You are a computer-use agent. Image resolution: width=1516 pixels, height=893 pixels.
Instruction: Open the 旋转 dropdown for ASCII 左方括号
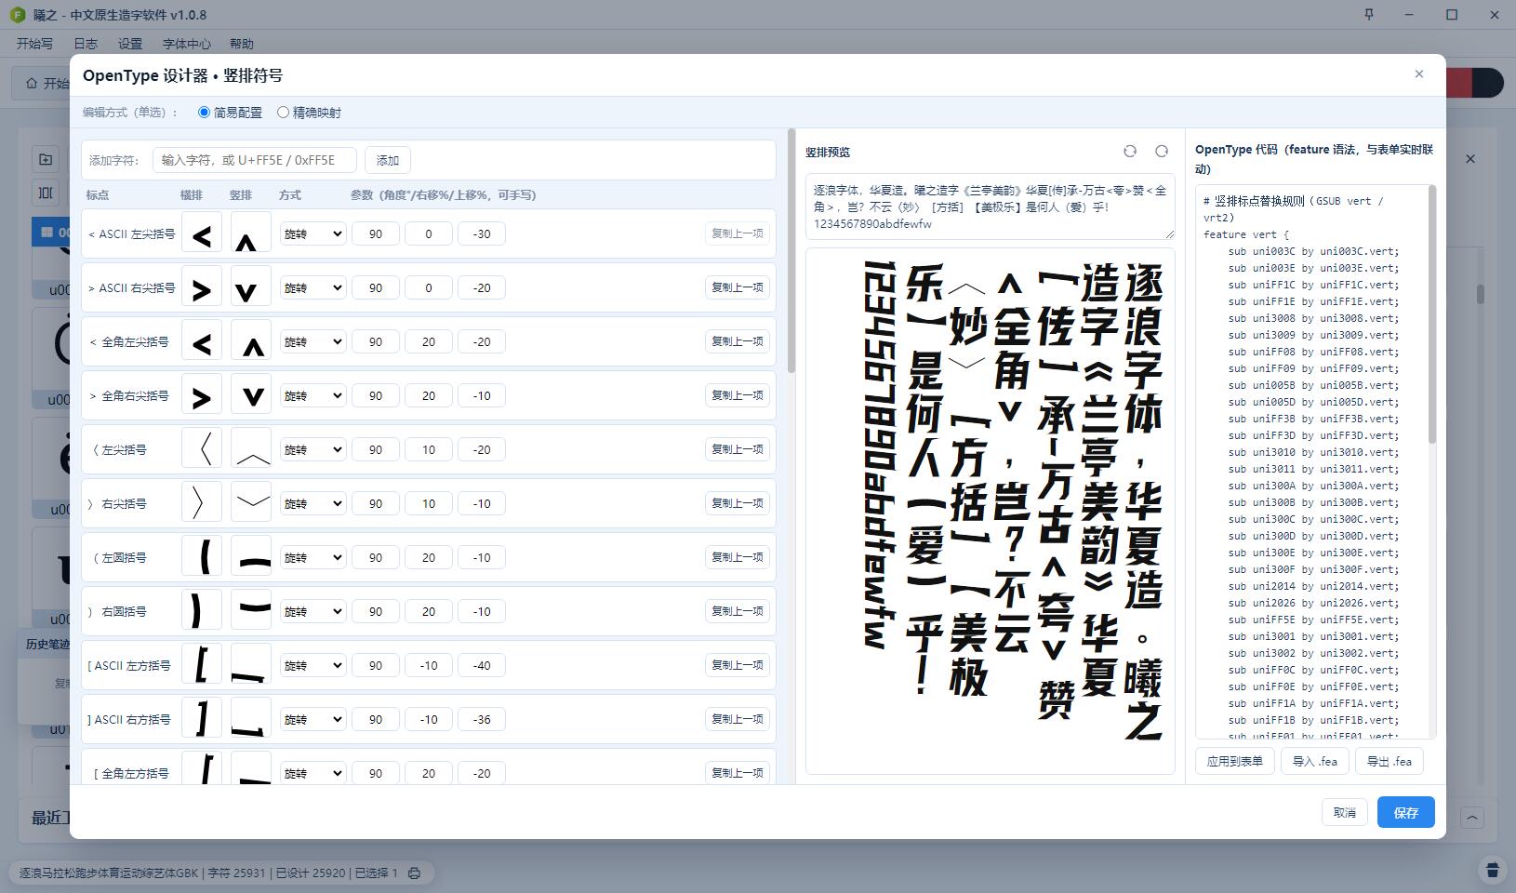tap(313, 666)
